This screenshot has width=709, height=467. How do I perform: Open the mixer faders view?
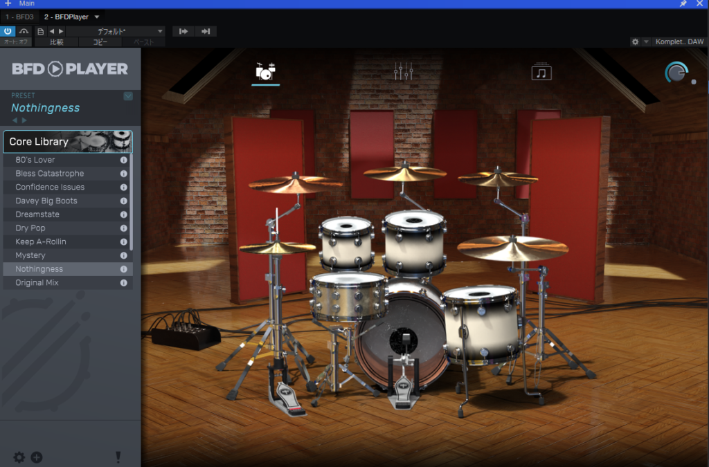tap(403, 71)
